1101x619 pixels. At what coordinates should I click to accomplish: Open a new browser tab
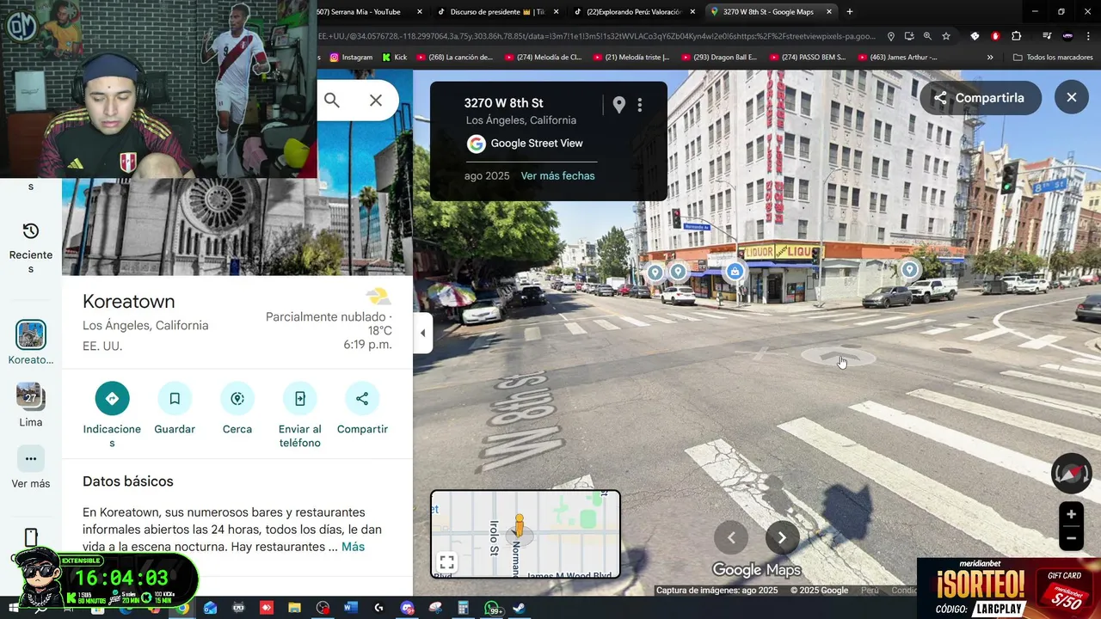pyautogui.click(x=850, y=12)
